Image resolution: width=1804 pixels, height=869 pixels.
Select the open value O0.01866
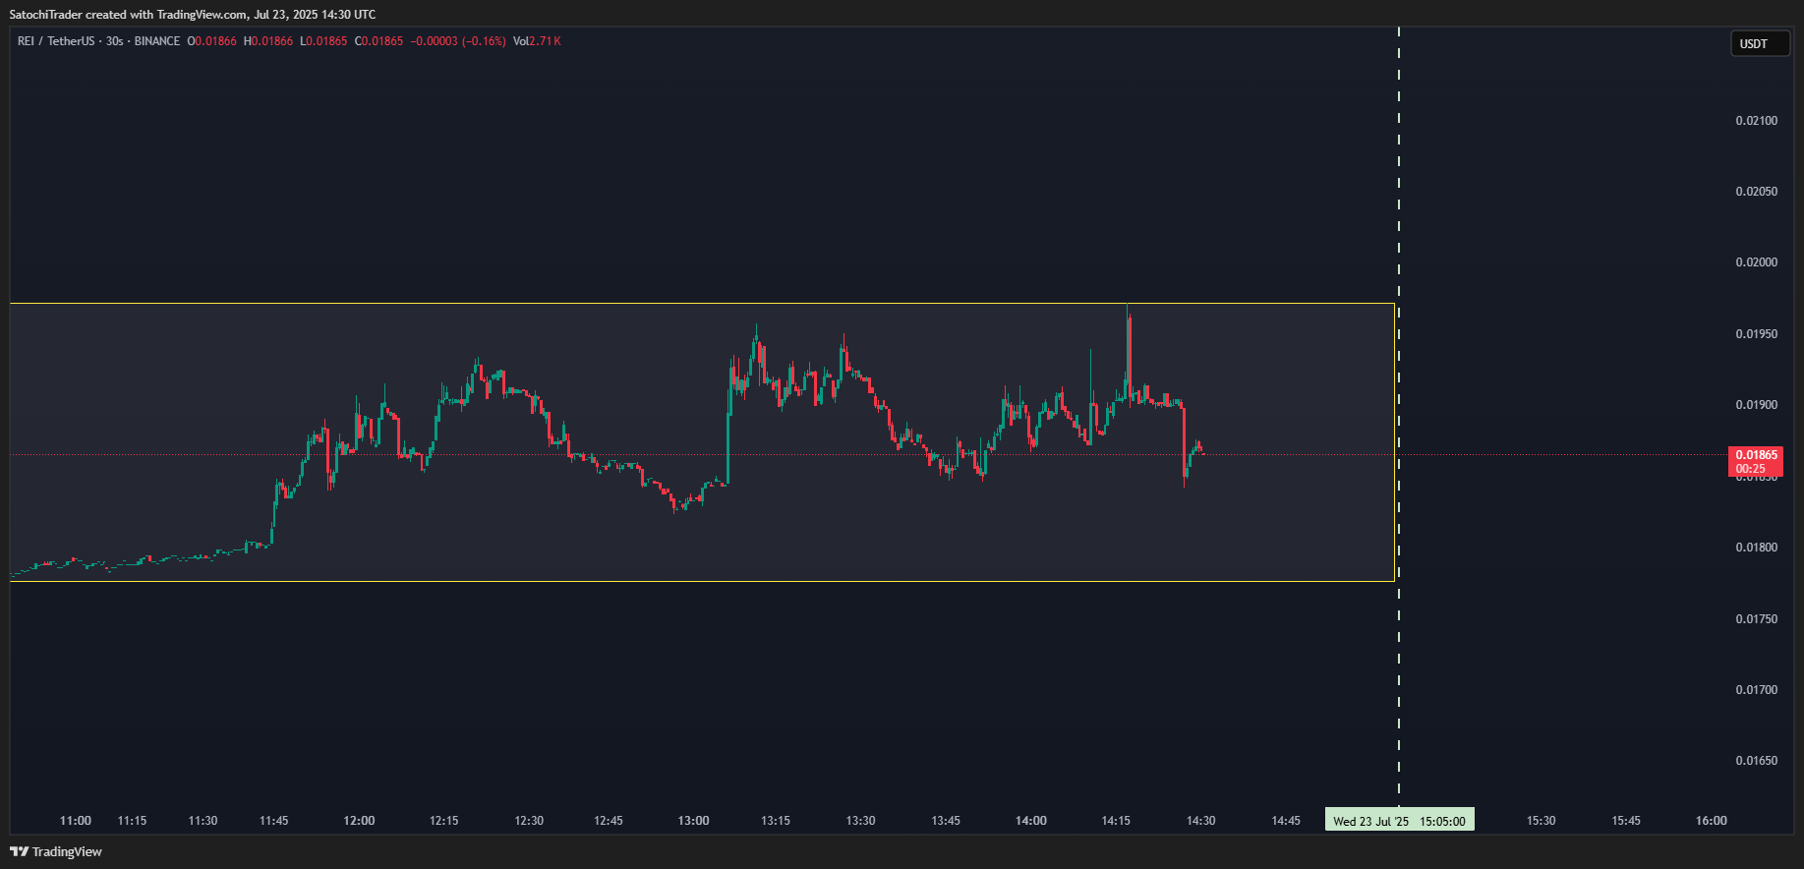(211, 41)
